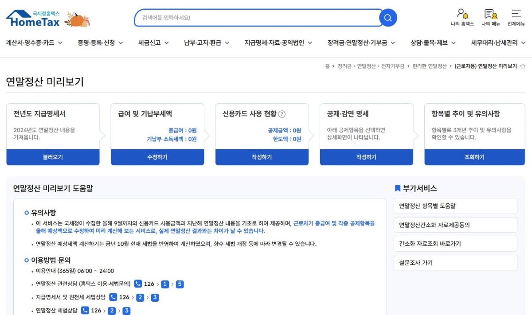Bookmark this page with the star icon
532x315 pixels.
point(523,65)
